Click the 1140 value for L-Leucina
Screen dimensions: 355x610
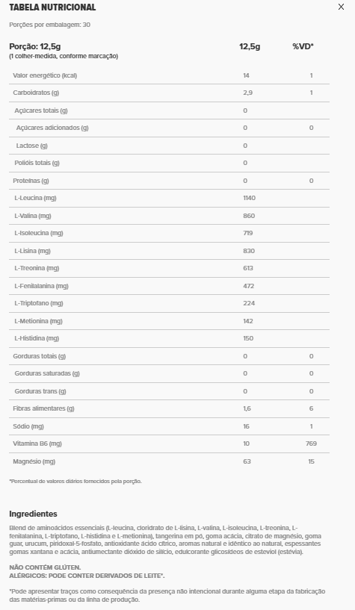pos(250,198)
